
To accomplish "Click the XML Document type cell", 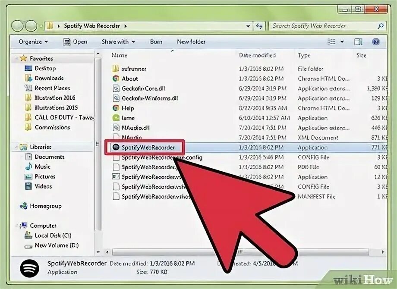I will pyautogui.click(x=318, y=138).
